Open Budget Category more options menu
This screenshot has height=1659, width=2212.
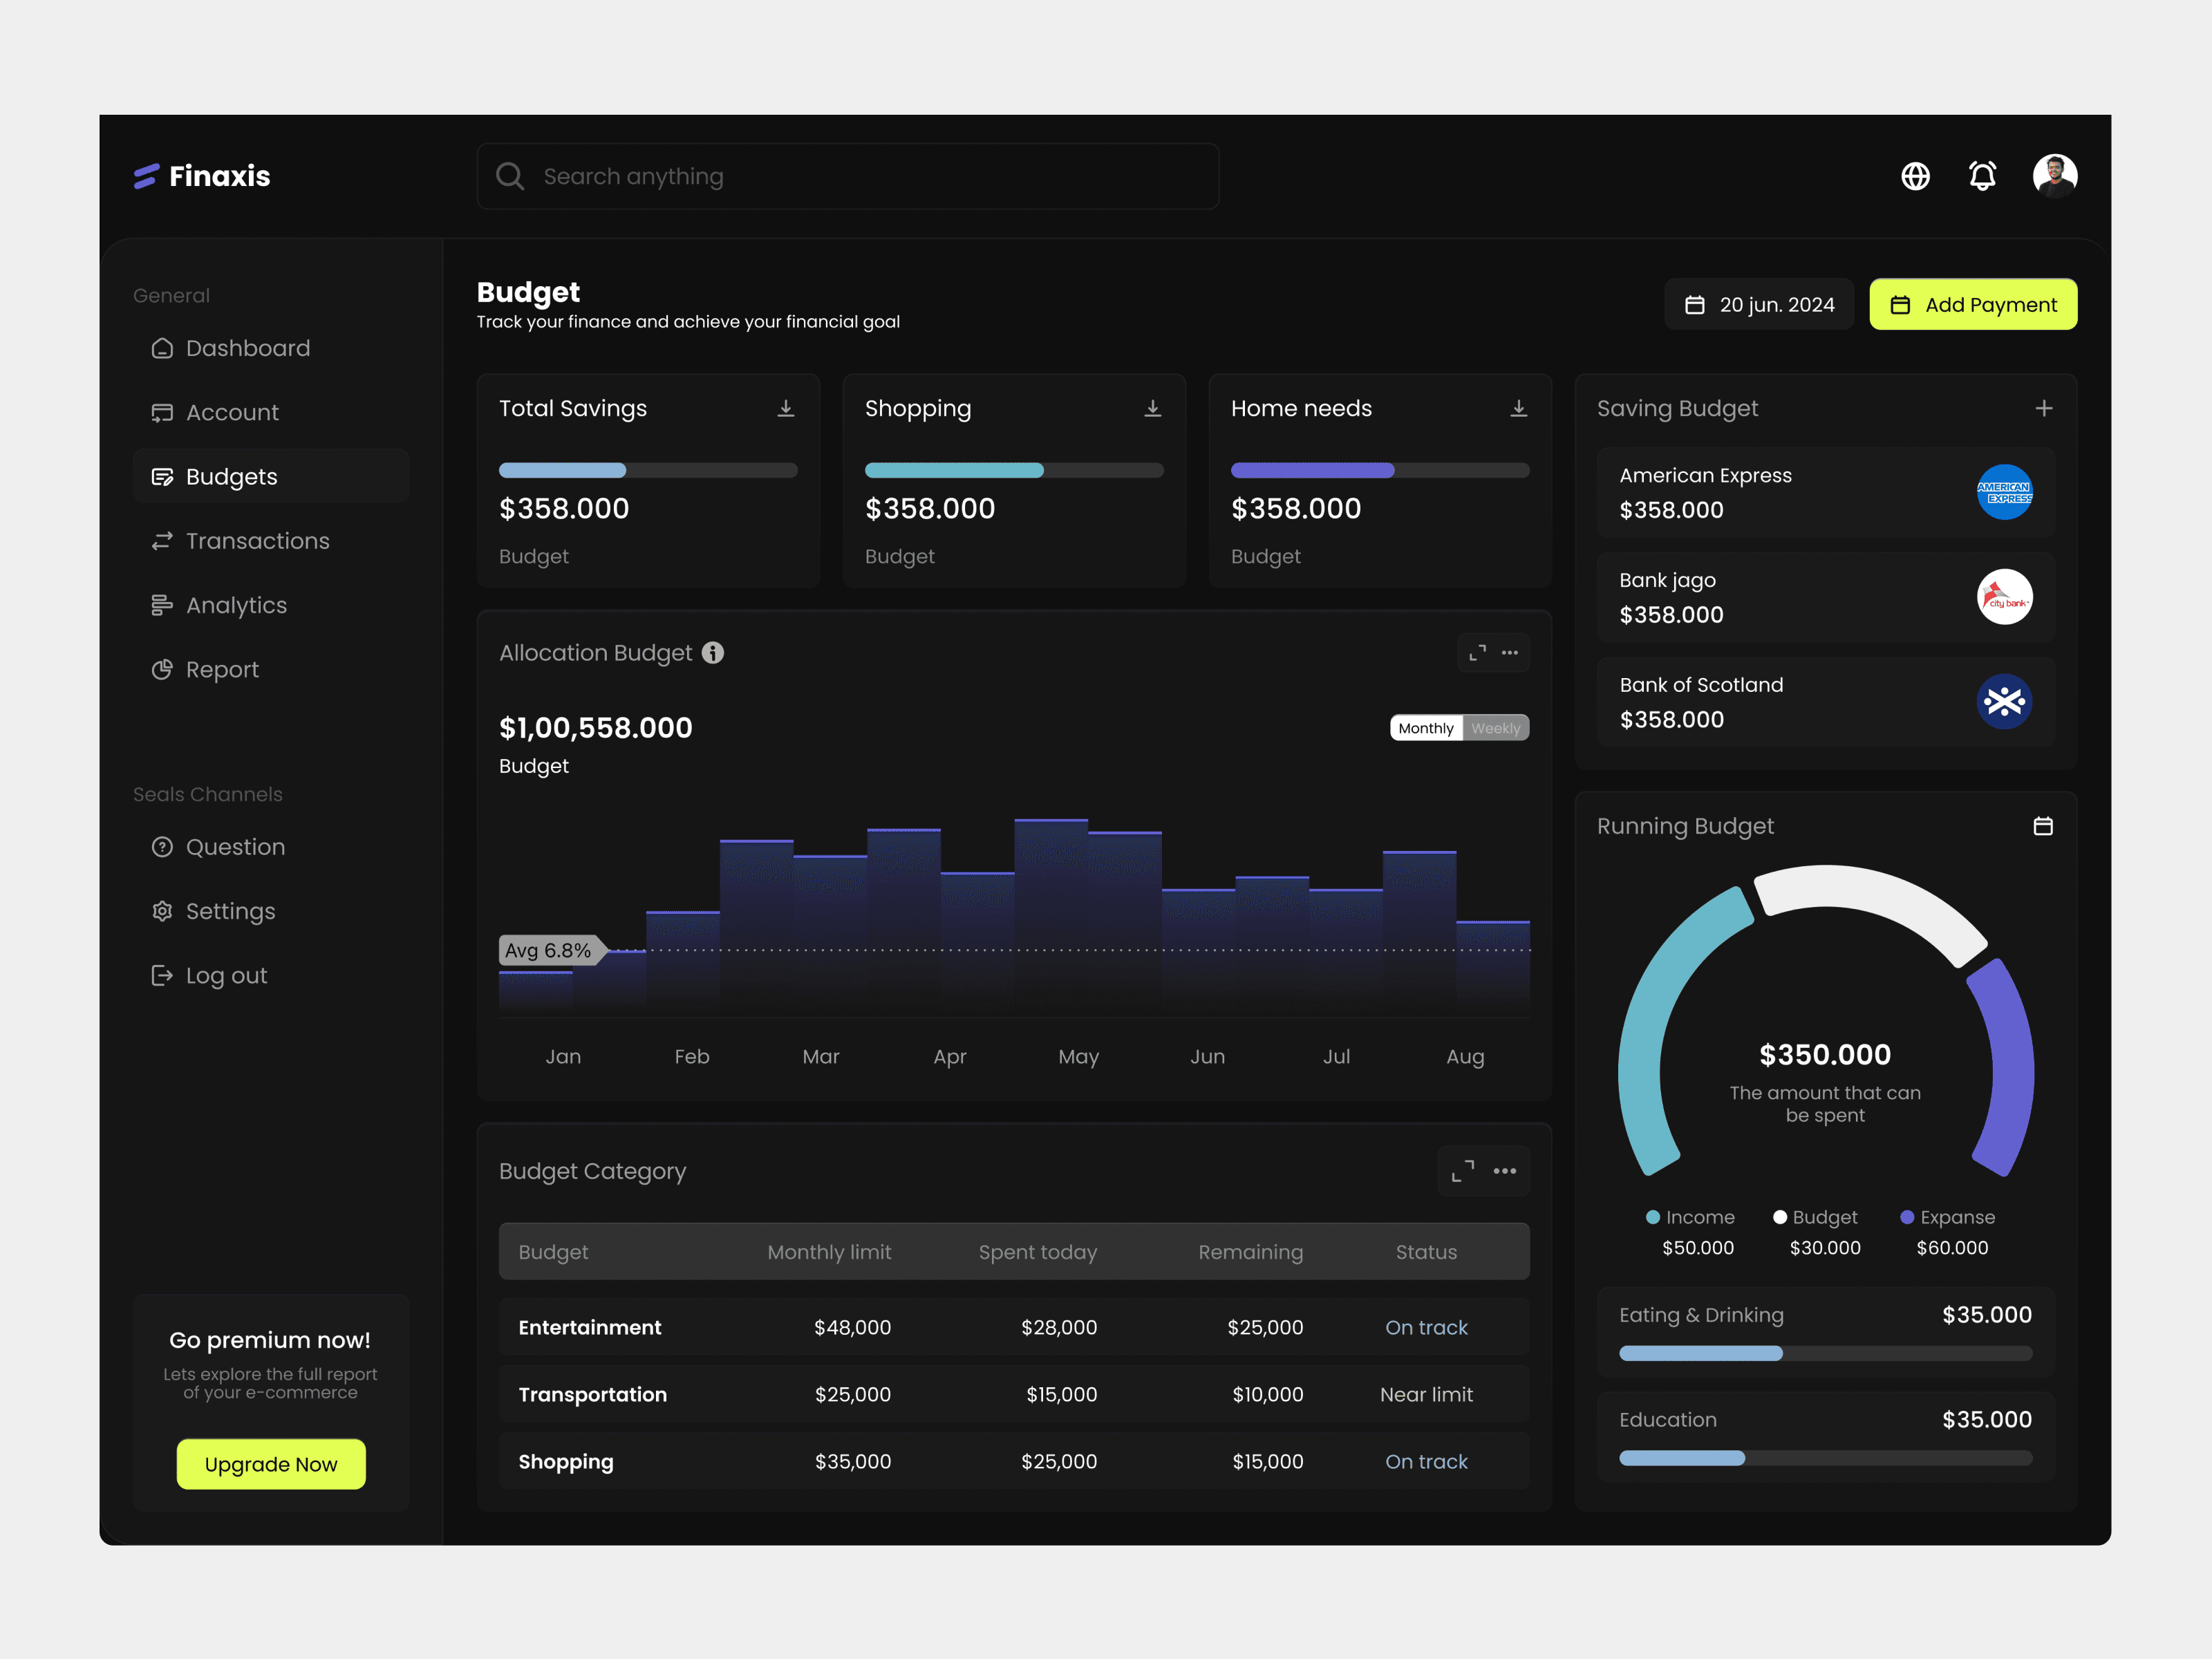click(1504, 1171)
